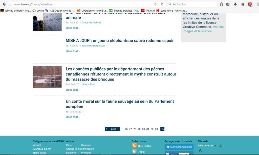Open the Qwant bookmark

38,11
